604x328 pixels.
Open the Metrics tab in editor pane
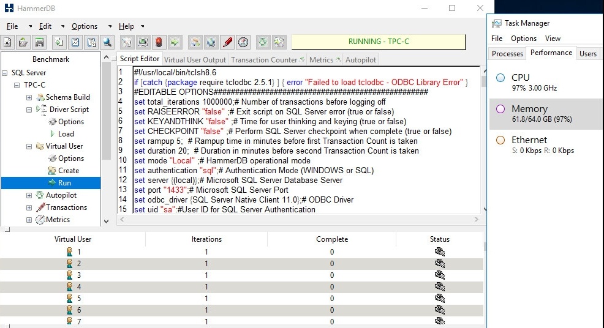[325, 60]
